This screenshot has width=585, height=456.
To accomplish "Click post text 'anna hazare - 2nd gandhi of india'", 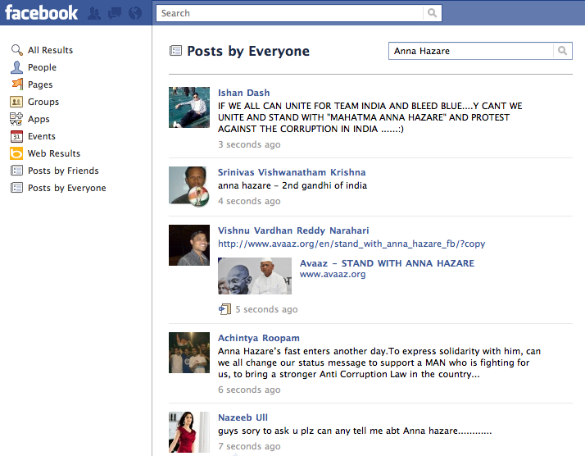I will pyautogui.click(x=292, y=185).
